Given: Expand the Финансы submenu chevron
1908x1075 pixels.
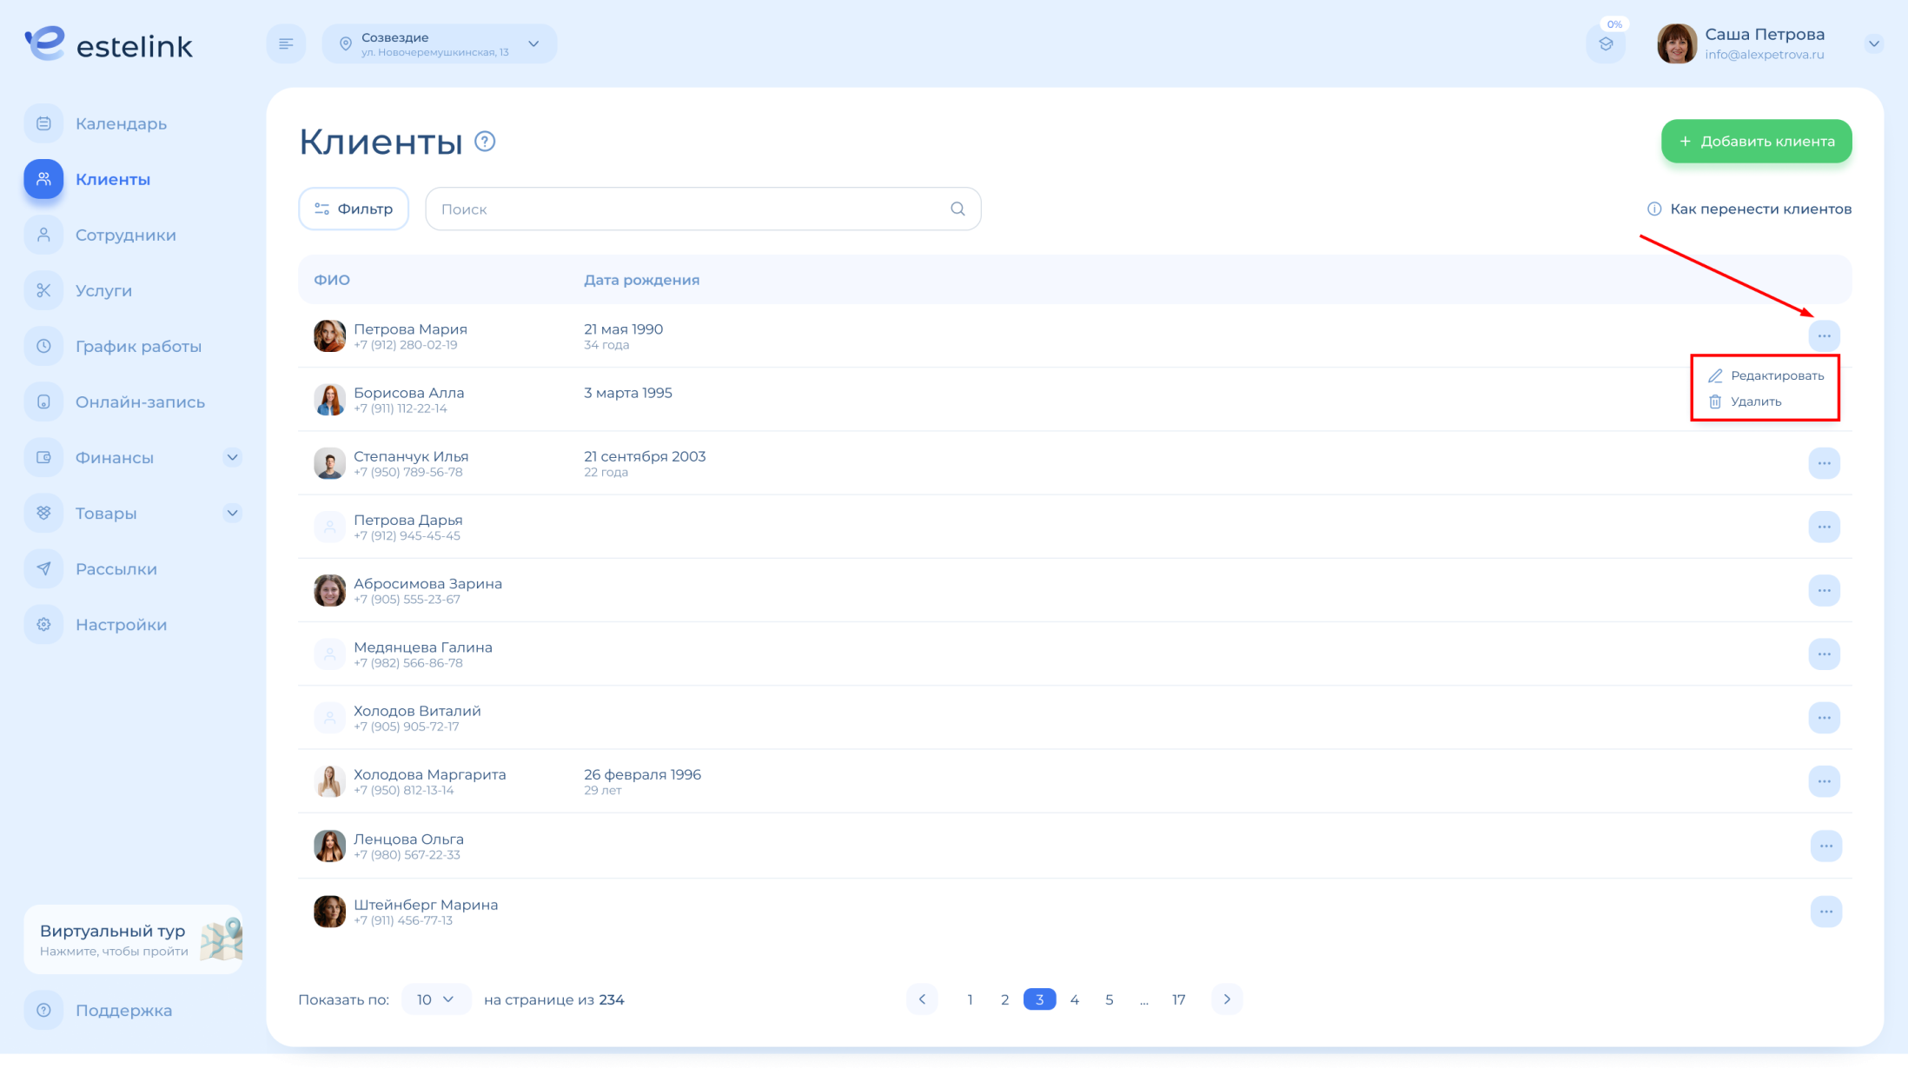Looking at the screenshot, I should point(232,457).
